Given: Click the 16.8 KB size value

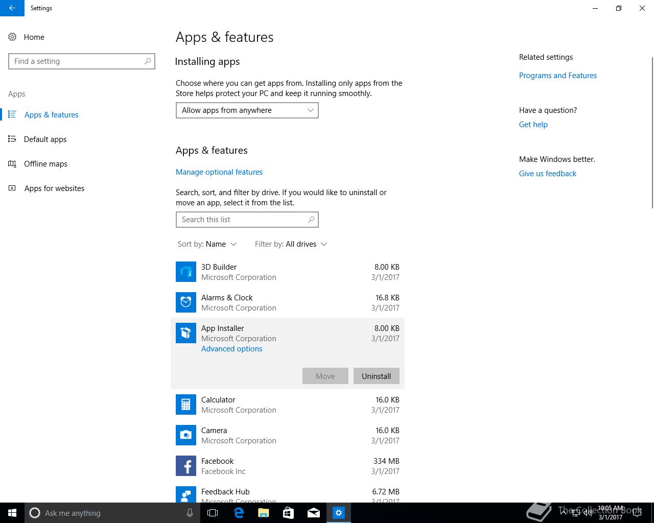Looking at the screenshot, I should (387, 298).
